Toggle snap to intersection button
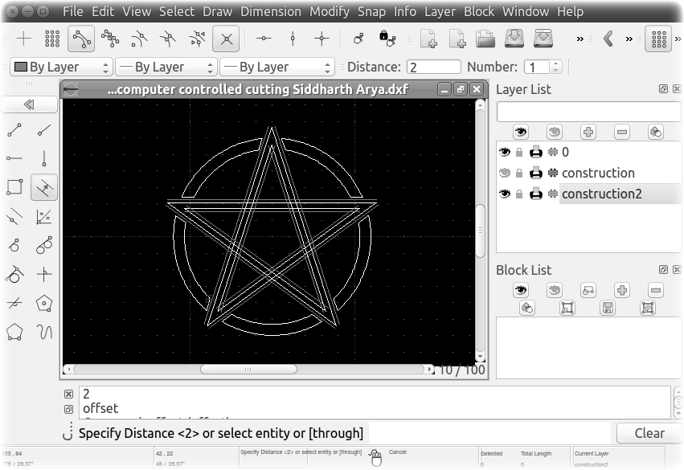 pyautogui.click(x=226, y=39)
